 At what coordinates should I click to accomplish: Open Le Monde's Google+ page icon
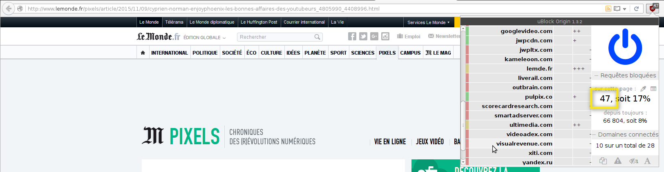(374, 37)
